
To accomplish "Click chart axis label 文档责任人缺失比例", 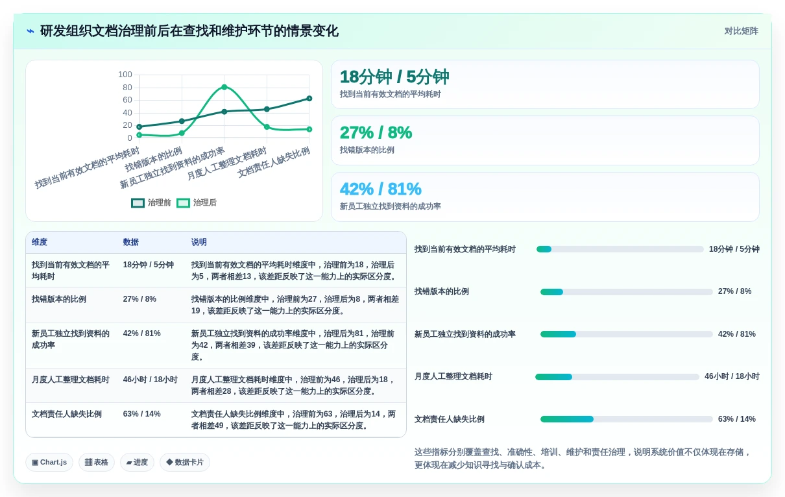I will [x=274, y=162].
